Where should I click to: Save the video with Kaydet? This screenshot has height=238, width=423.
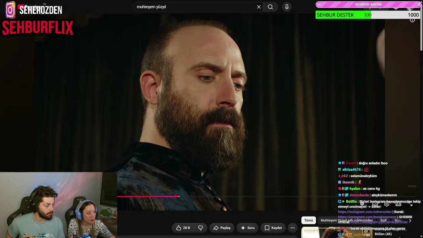point(273,228)
